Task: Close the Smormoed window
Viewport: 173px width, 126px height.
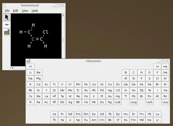Action: [63, 5]
